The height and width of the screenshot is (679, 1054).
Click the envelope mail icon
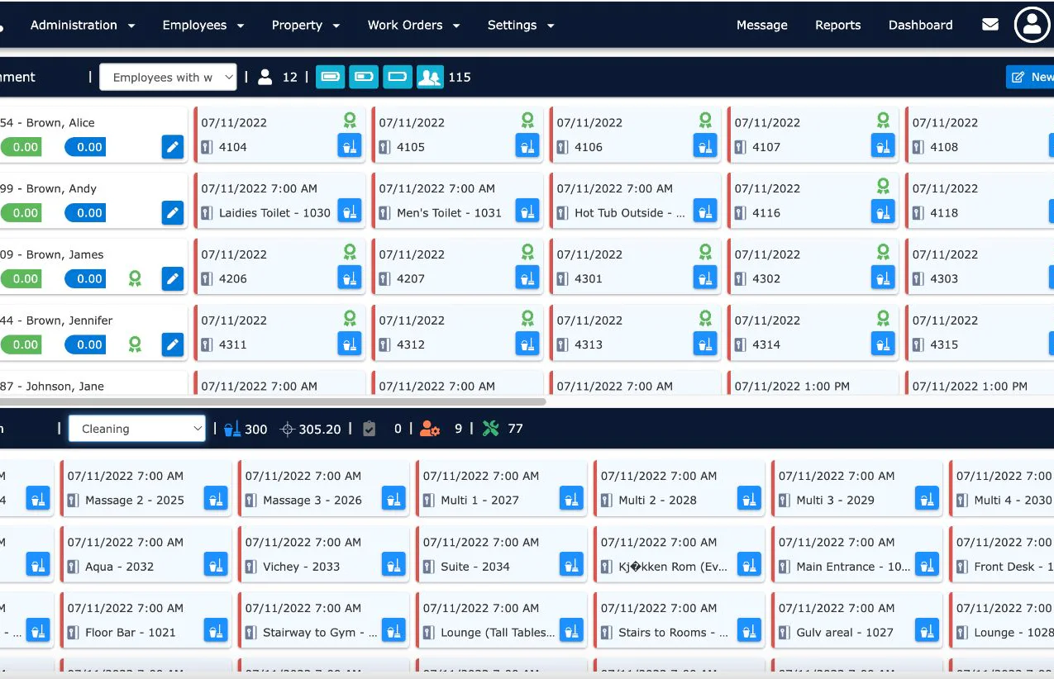(990, 25)
